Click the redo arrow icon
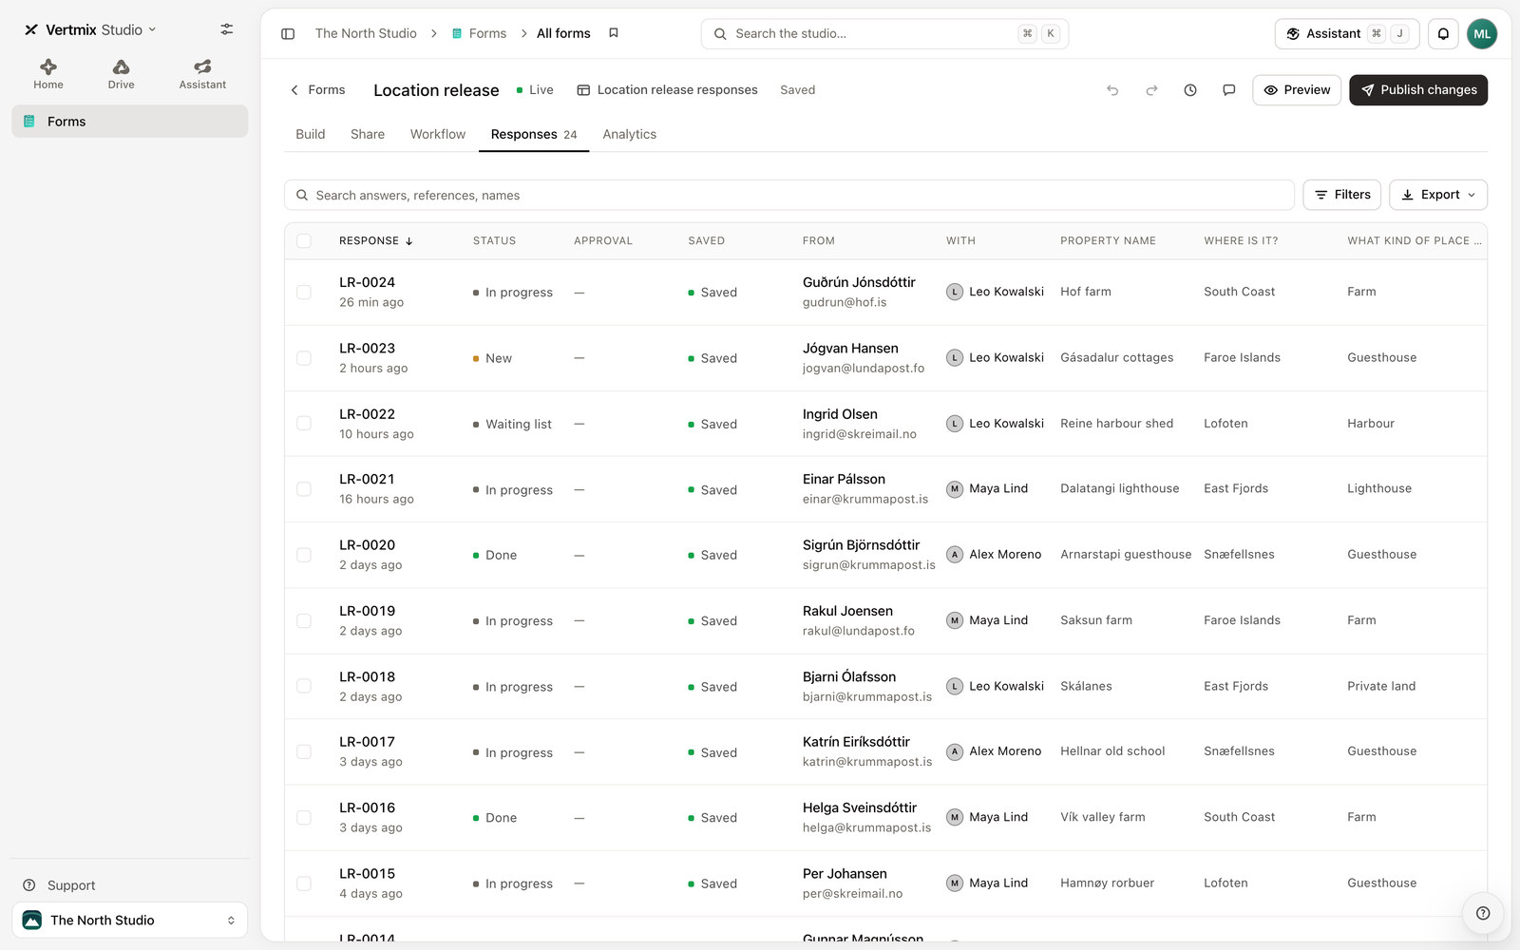 (x=1151, y=90)
